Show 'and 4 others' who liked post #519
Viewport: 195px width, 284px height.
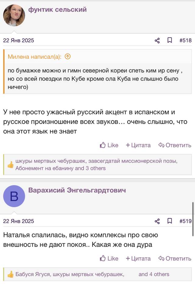154,274
